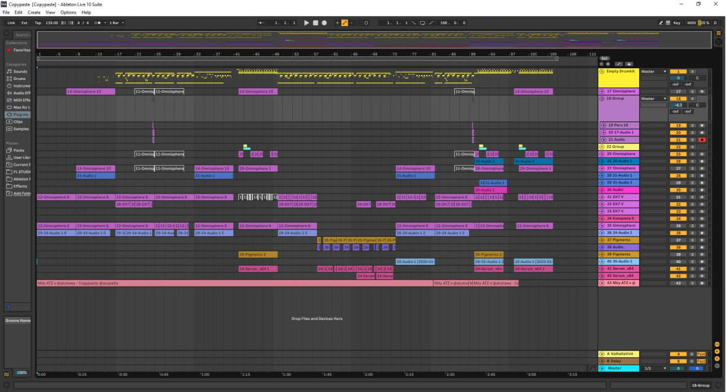Open the Create menu
The height and width of the screenshot is (392, 726).
pyautogui.click(x=34, y=12)
